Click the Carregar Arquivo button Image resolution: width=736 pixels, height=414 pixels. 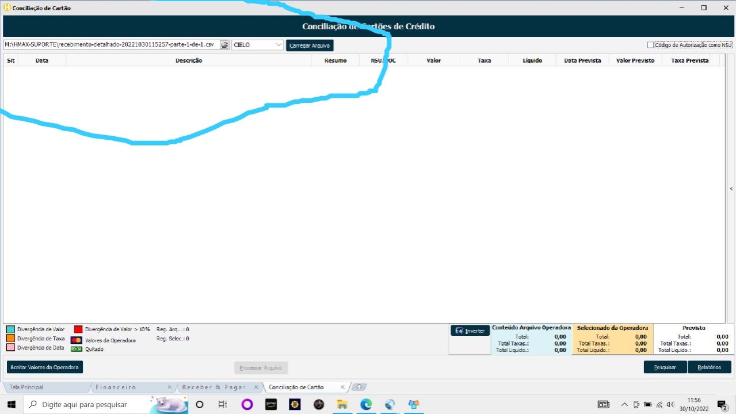click(x=310, y=45)
